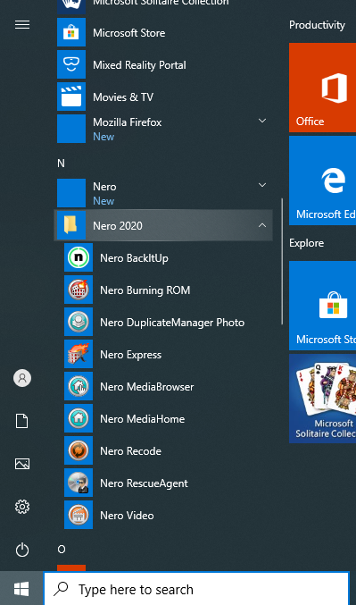Click the Microsoft Store app icon in list
This screenshot has width=356, height=605.
[71, 32]
